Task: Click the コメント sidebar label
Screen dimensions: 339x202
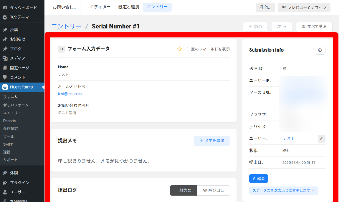Action: (x=18, y=77)
